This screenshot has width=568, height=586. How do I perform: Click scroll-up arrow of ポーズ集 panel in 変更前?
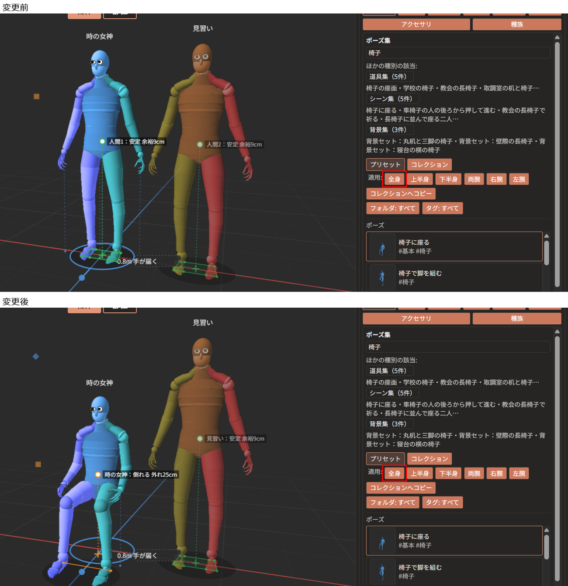557,38
